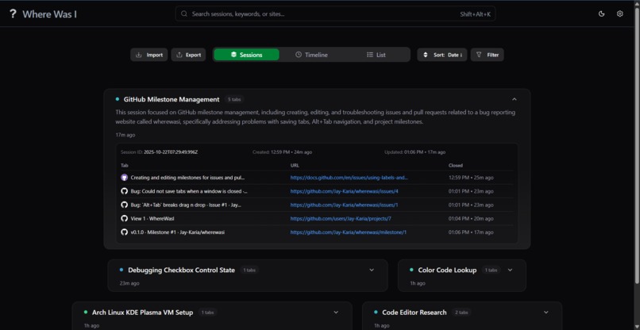Toggle dark mode with the moon icon
Screen dimensions: 640x330
[601, 13]
